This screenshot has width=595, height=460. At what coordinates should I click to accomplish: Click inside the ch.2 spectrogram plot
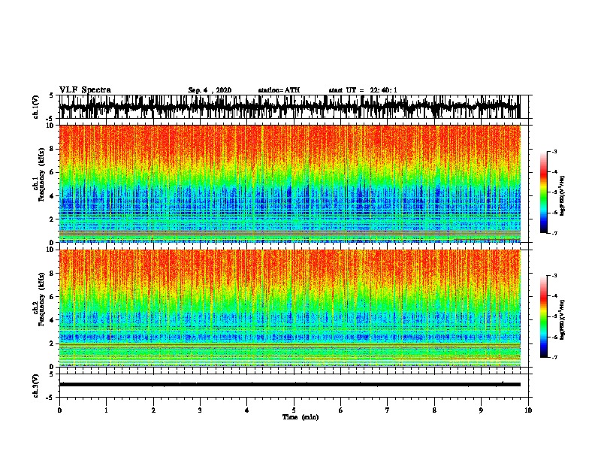[x=290, y=308]
